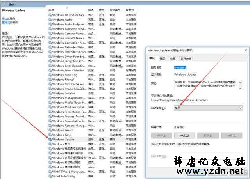This screenshot has height=179, width=250.
Task: Click the Windows Biometric Servi... gear icon
Action: pos(50,29)
